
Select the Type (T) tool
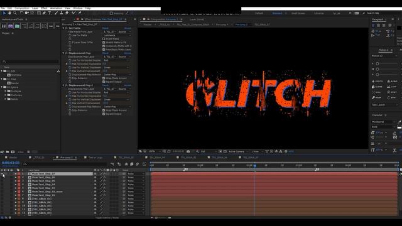coord(50,13)
